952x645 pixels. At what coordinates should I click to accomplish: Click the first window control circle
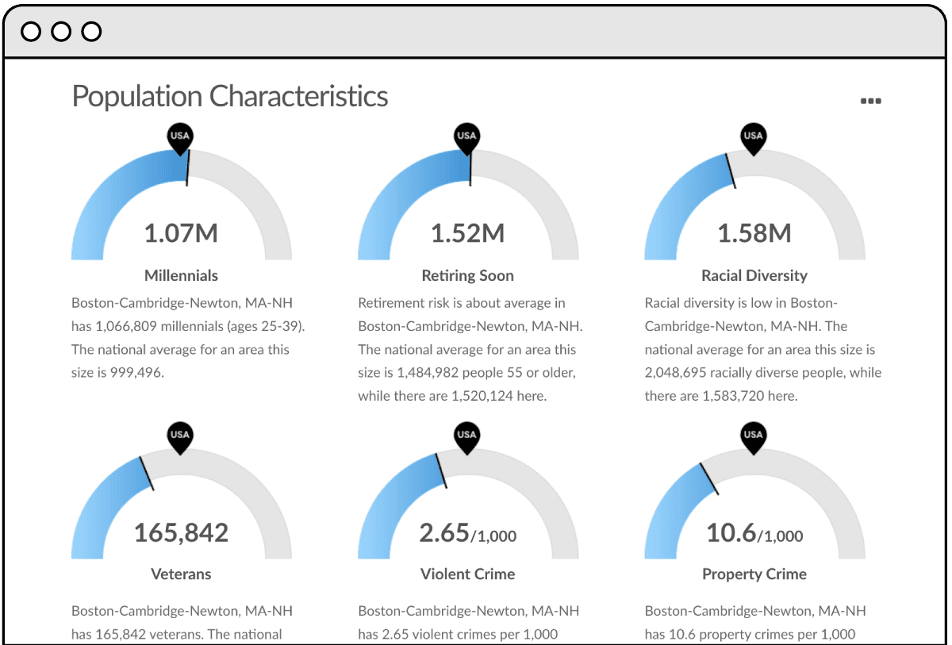coord(31,32)
